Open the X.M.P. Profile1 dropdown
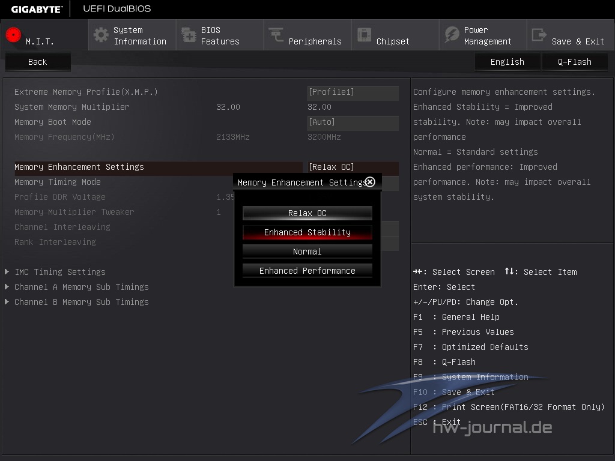This screenshot has width=615, height=461. (x=353, y=92)
